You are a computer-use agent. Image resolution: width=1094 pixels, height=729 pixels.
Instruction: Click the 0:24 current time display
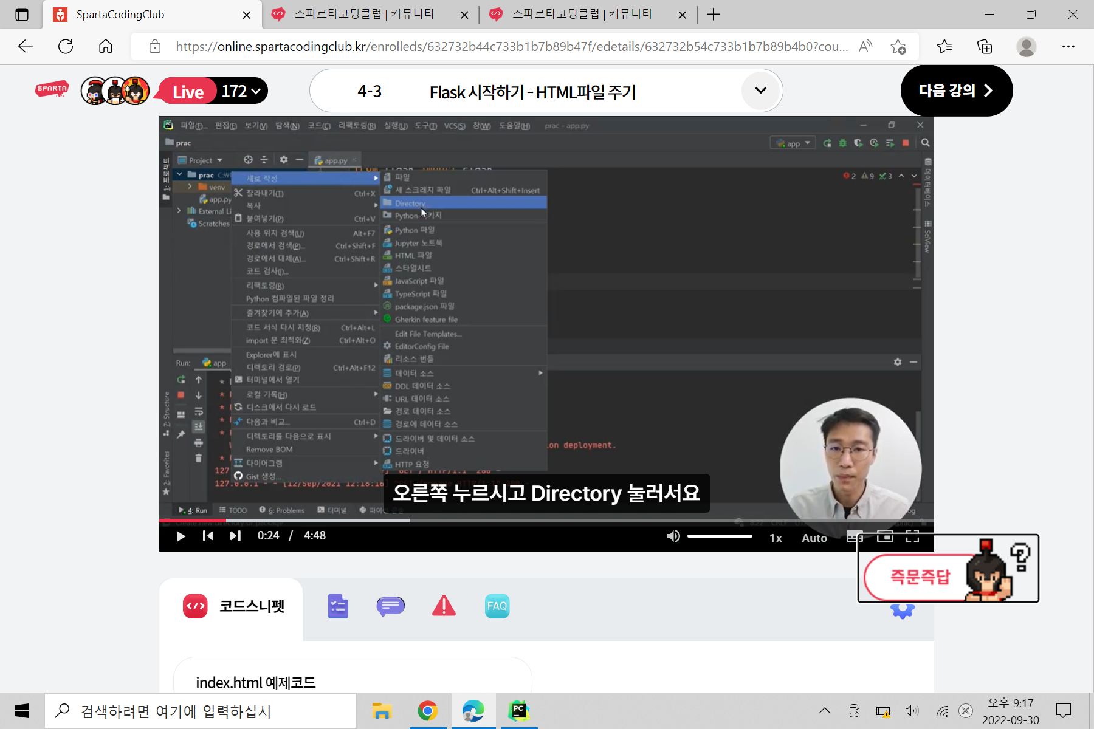(268, 536)
